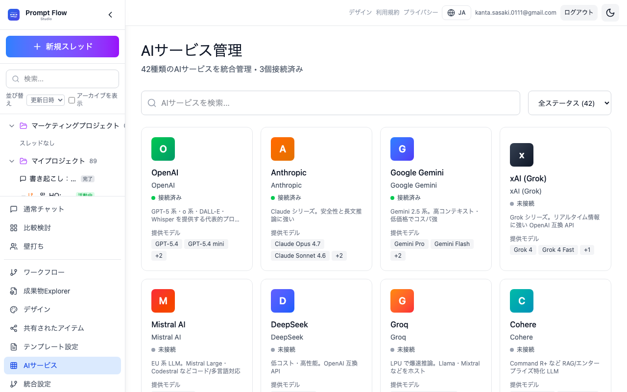Click the 成果物Explorer file search icon
627x392 pixels.
pyautogui.click(x=14, y=291)
